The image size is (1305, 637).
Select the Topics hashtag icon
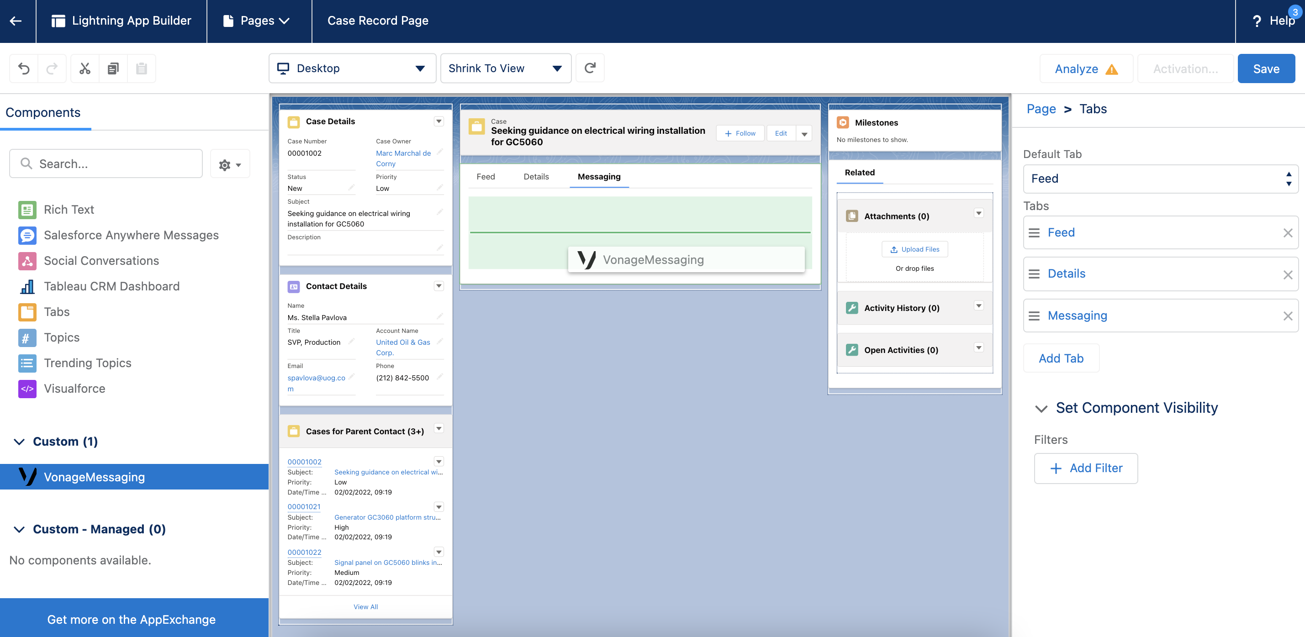pyautogui.click(x=27, y=338)
